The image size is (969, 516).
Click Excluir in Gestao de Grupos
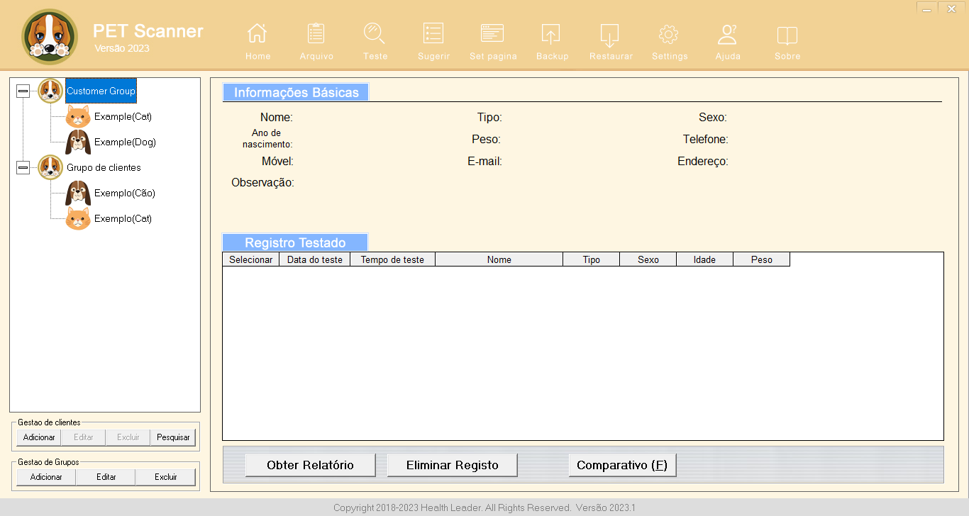point(166,477)
